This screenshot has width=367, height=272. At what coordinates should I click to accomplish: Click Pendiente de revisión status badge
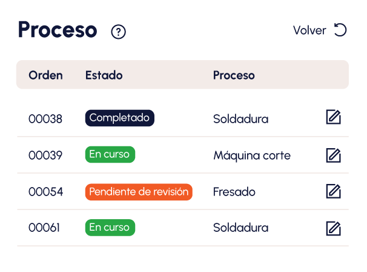pyautogui.click(x=139, y=192)
